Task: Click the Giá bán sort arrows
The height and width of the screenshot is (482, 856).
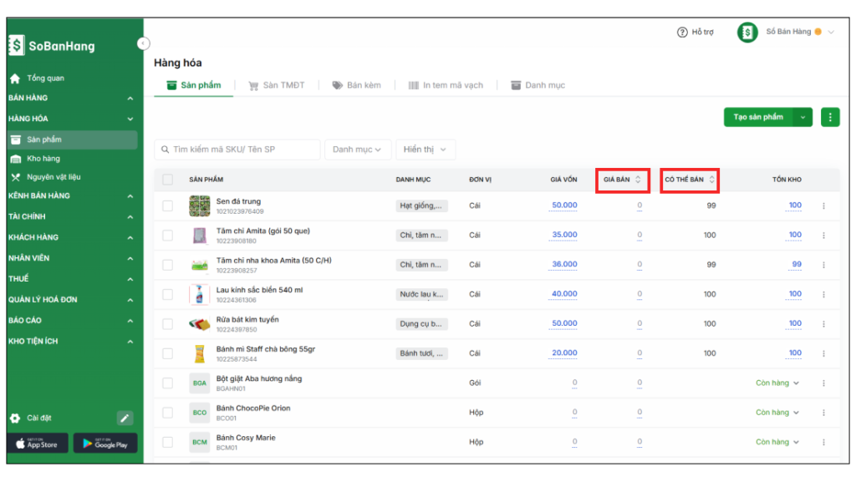Action: tap(638, 180)
